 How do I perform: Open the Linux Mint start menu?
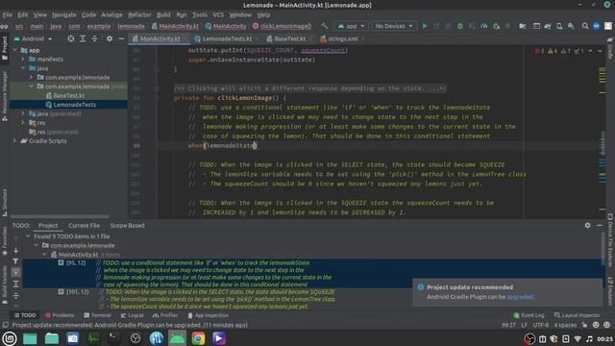click(10, 338)
